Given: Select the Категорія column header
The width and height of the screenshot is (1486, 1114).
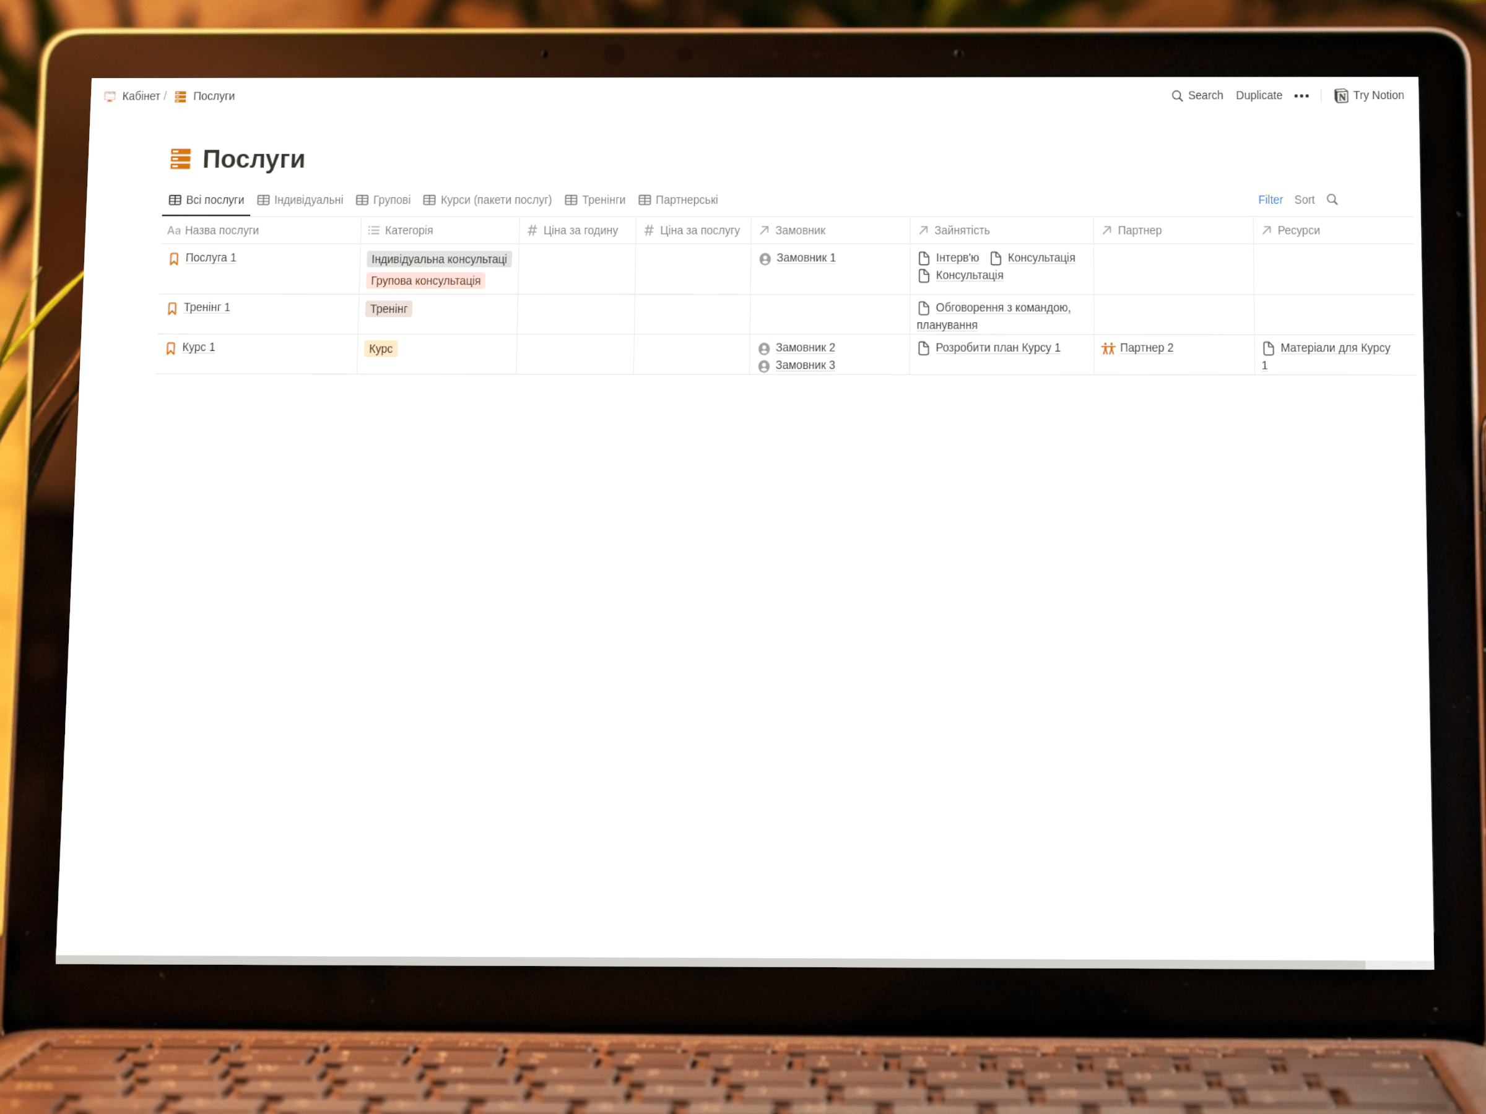Looking at the screenshot, I should click(440, 230).
